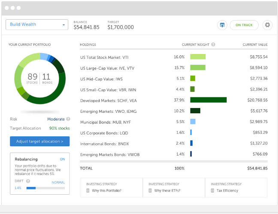278x214 pixels.
Task: Click Adjust target allocation button
Action: (40, 141)
